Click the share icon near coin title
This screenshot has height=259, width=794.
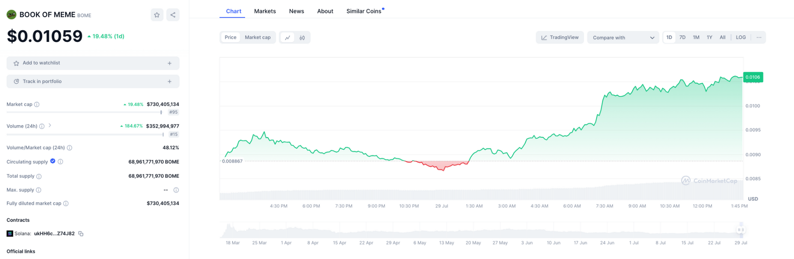pos(173,15)
